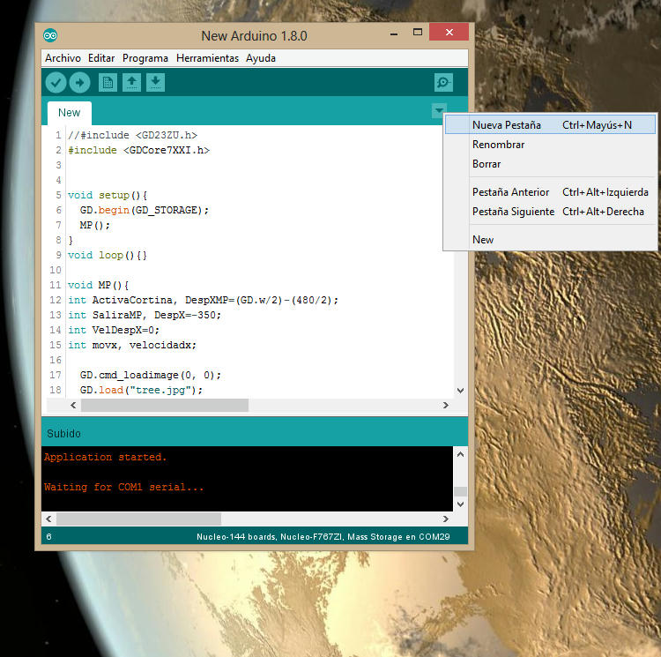
Task: Minimize the Arduino window
Action: 394,33
